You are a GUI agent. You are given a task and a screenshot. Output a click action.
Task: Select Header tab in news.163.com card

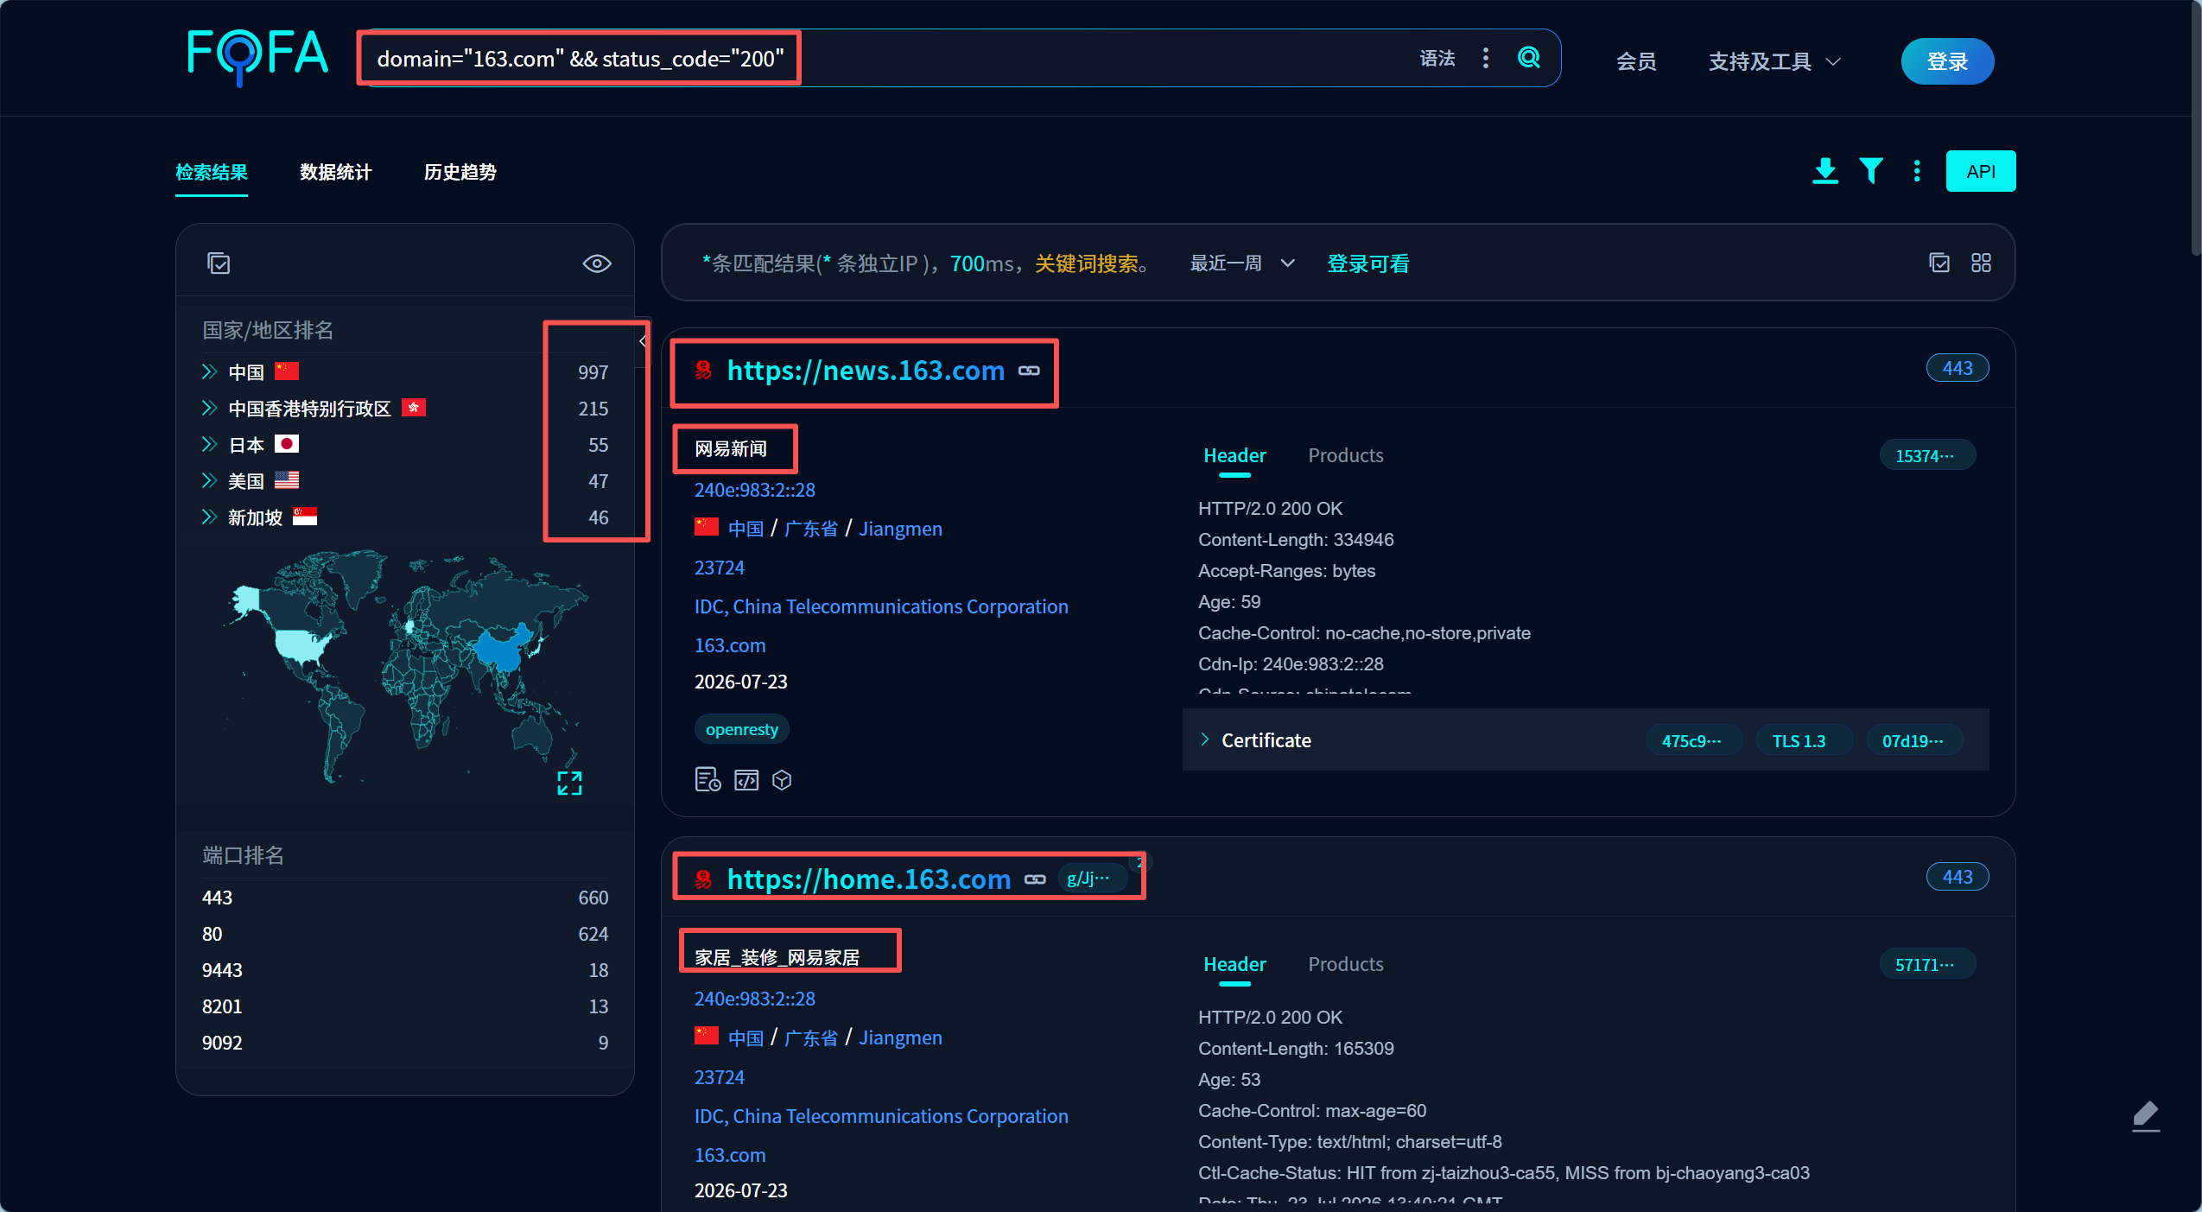click(x=1234, y=455)
